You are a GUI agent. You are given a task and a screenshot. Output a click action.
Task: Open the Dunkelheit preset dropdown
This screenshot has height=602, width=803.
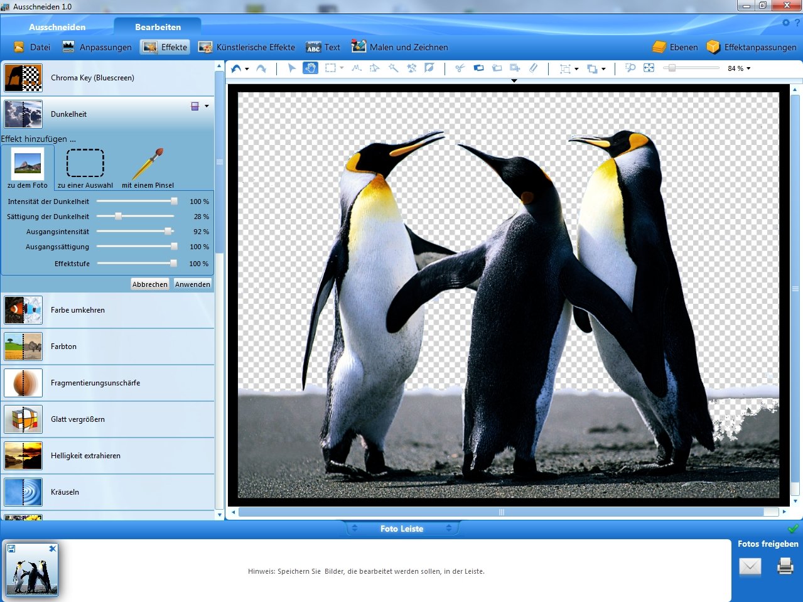[206, 106]
